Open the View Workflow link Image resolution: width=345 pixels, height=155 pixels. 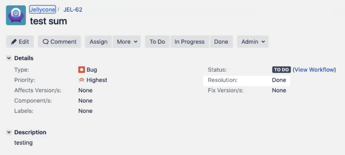coord(314,70)
